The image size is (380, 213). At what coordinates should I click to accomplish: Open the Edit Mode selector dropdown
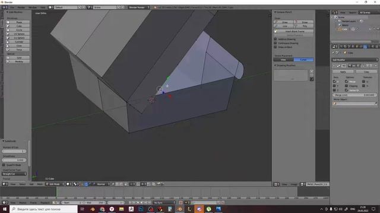click(55, 184)
